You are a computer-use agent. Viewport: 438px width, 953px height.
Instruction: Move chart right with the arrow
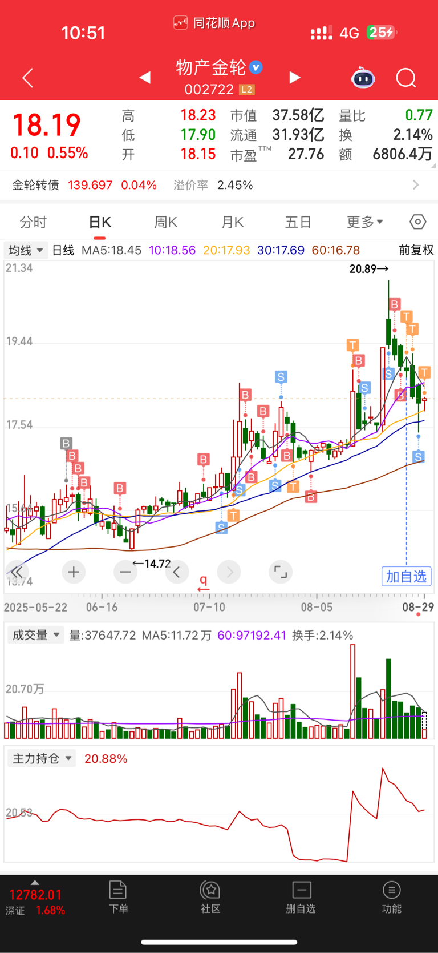[x=229, y=572]
